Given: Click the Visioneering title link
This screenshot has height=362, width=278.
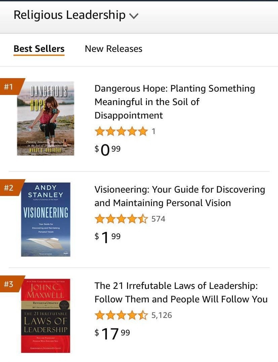Looking at the screenshot, I should coord(180,196).
